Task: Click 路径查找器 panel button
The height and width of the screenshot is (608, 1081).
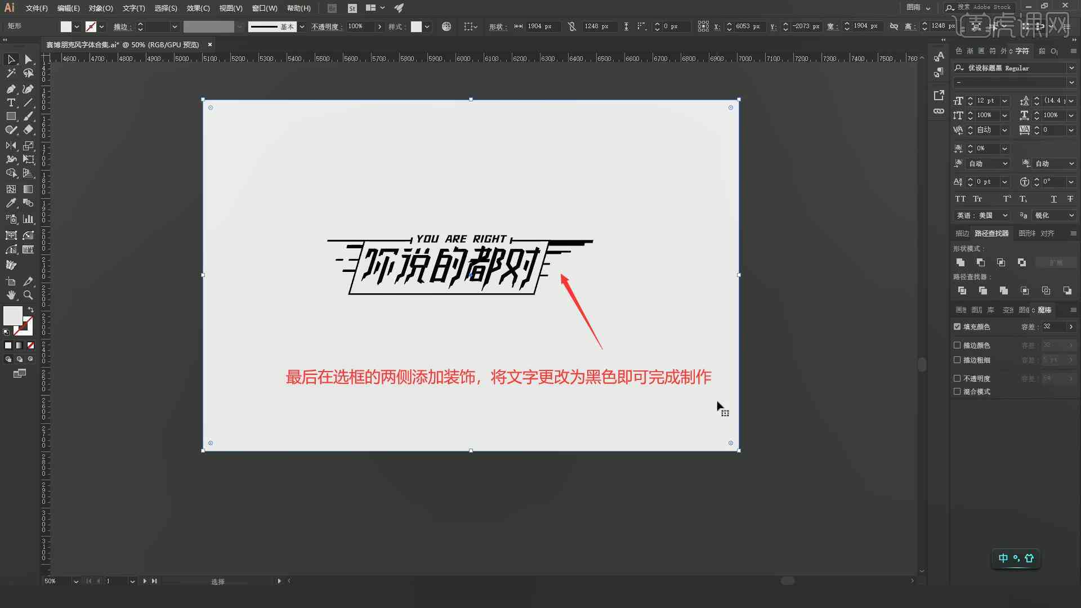Action: (x=992, y=233)
